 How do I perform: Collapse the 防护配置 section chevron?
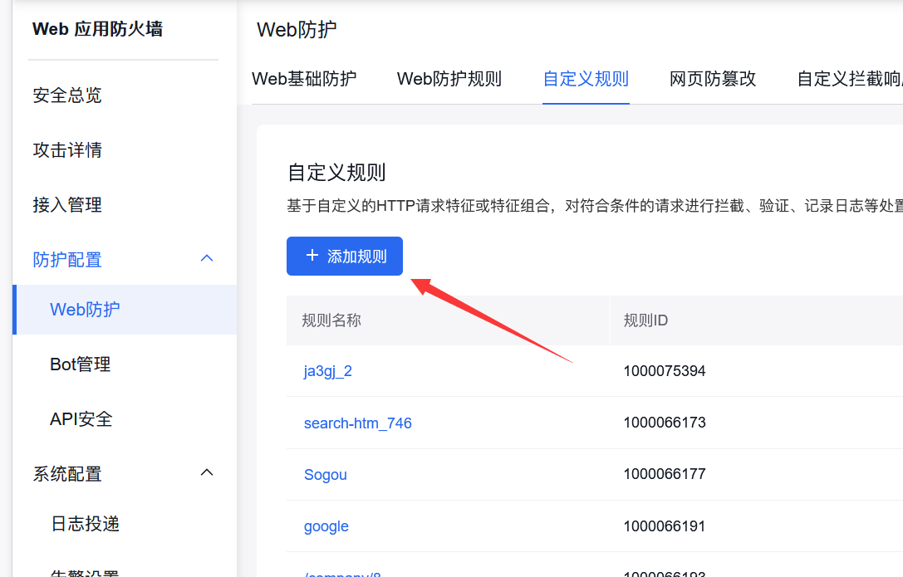[207, 259]
